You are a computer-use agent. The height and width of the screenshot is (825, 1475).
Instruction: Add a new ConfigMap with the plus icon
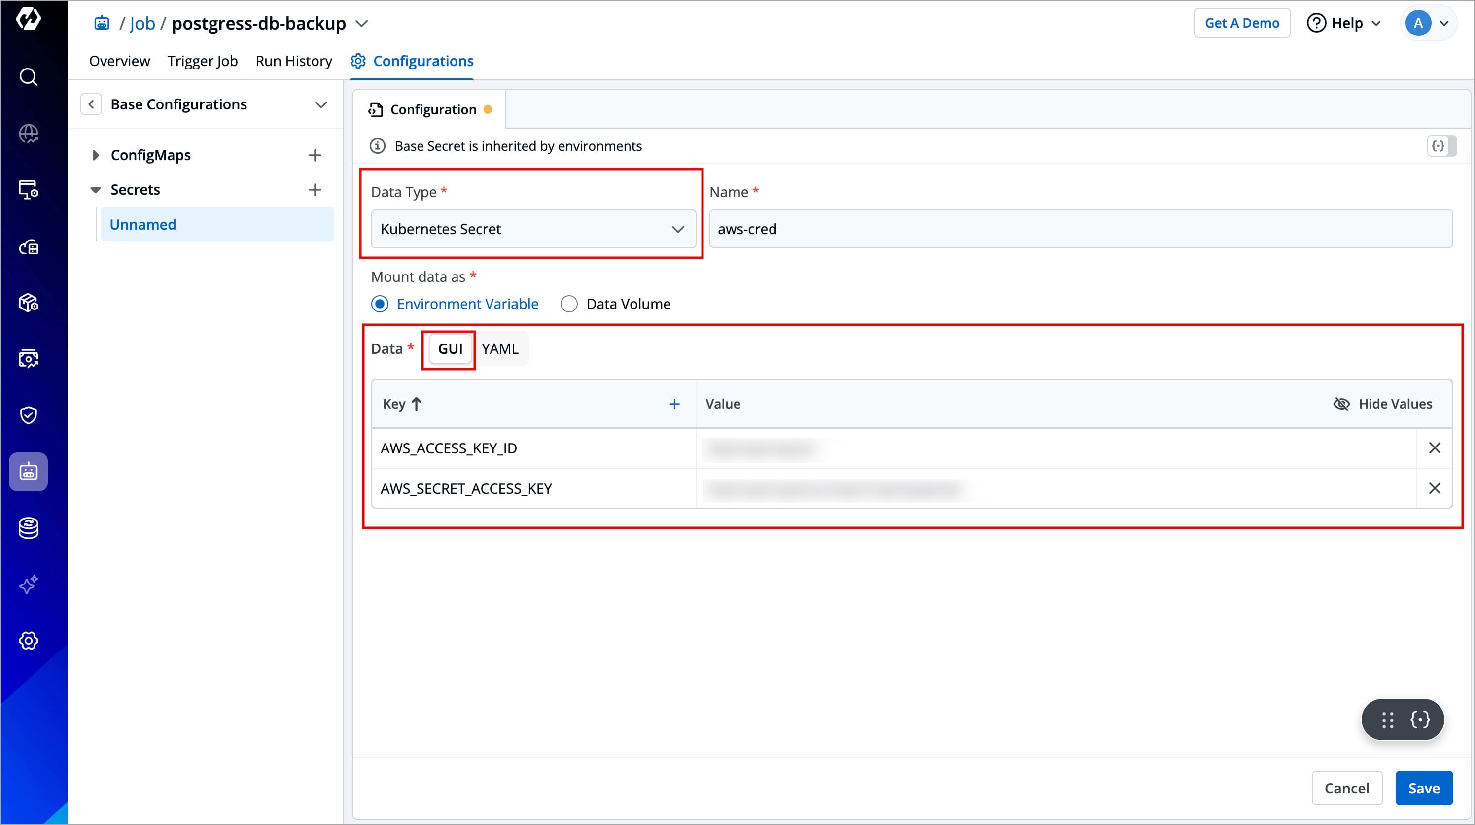pos(315,155)
